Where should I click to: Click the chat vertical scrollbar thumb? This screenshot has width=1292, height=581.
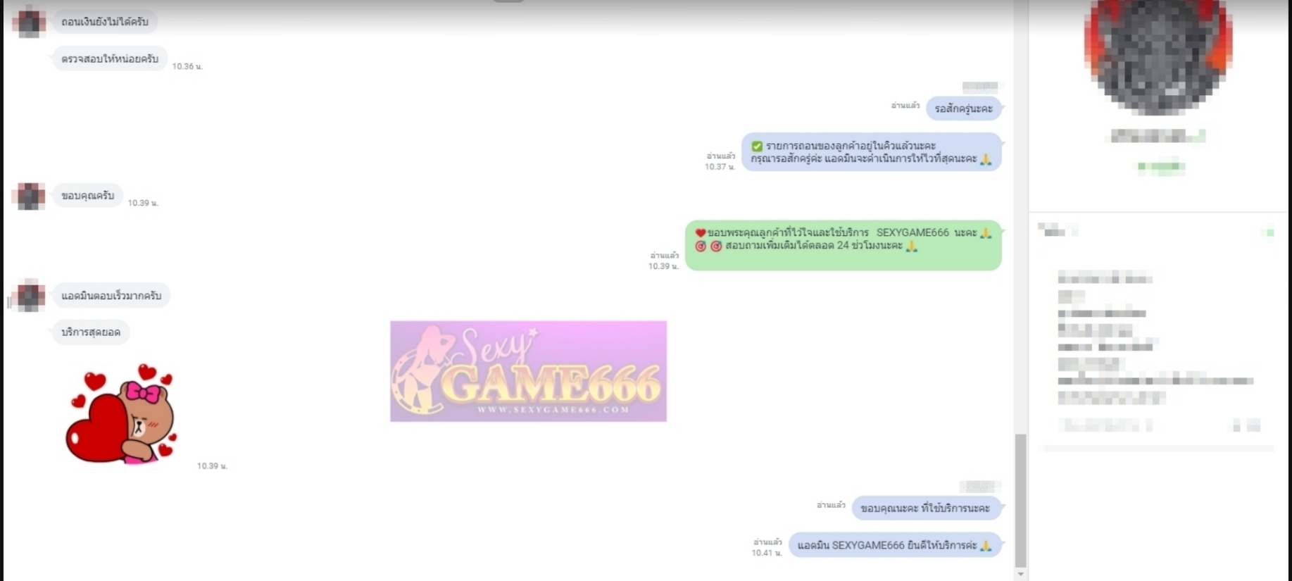tap(1020, 500)
